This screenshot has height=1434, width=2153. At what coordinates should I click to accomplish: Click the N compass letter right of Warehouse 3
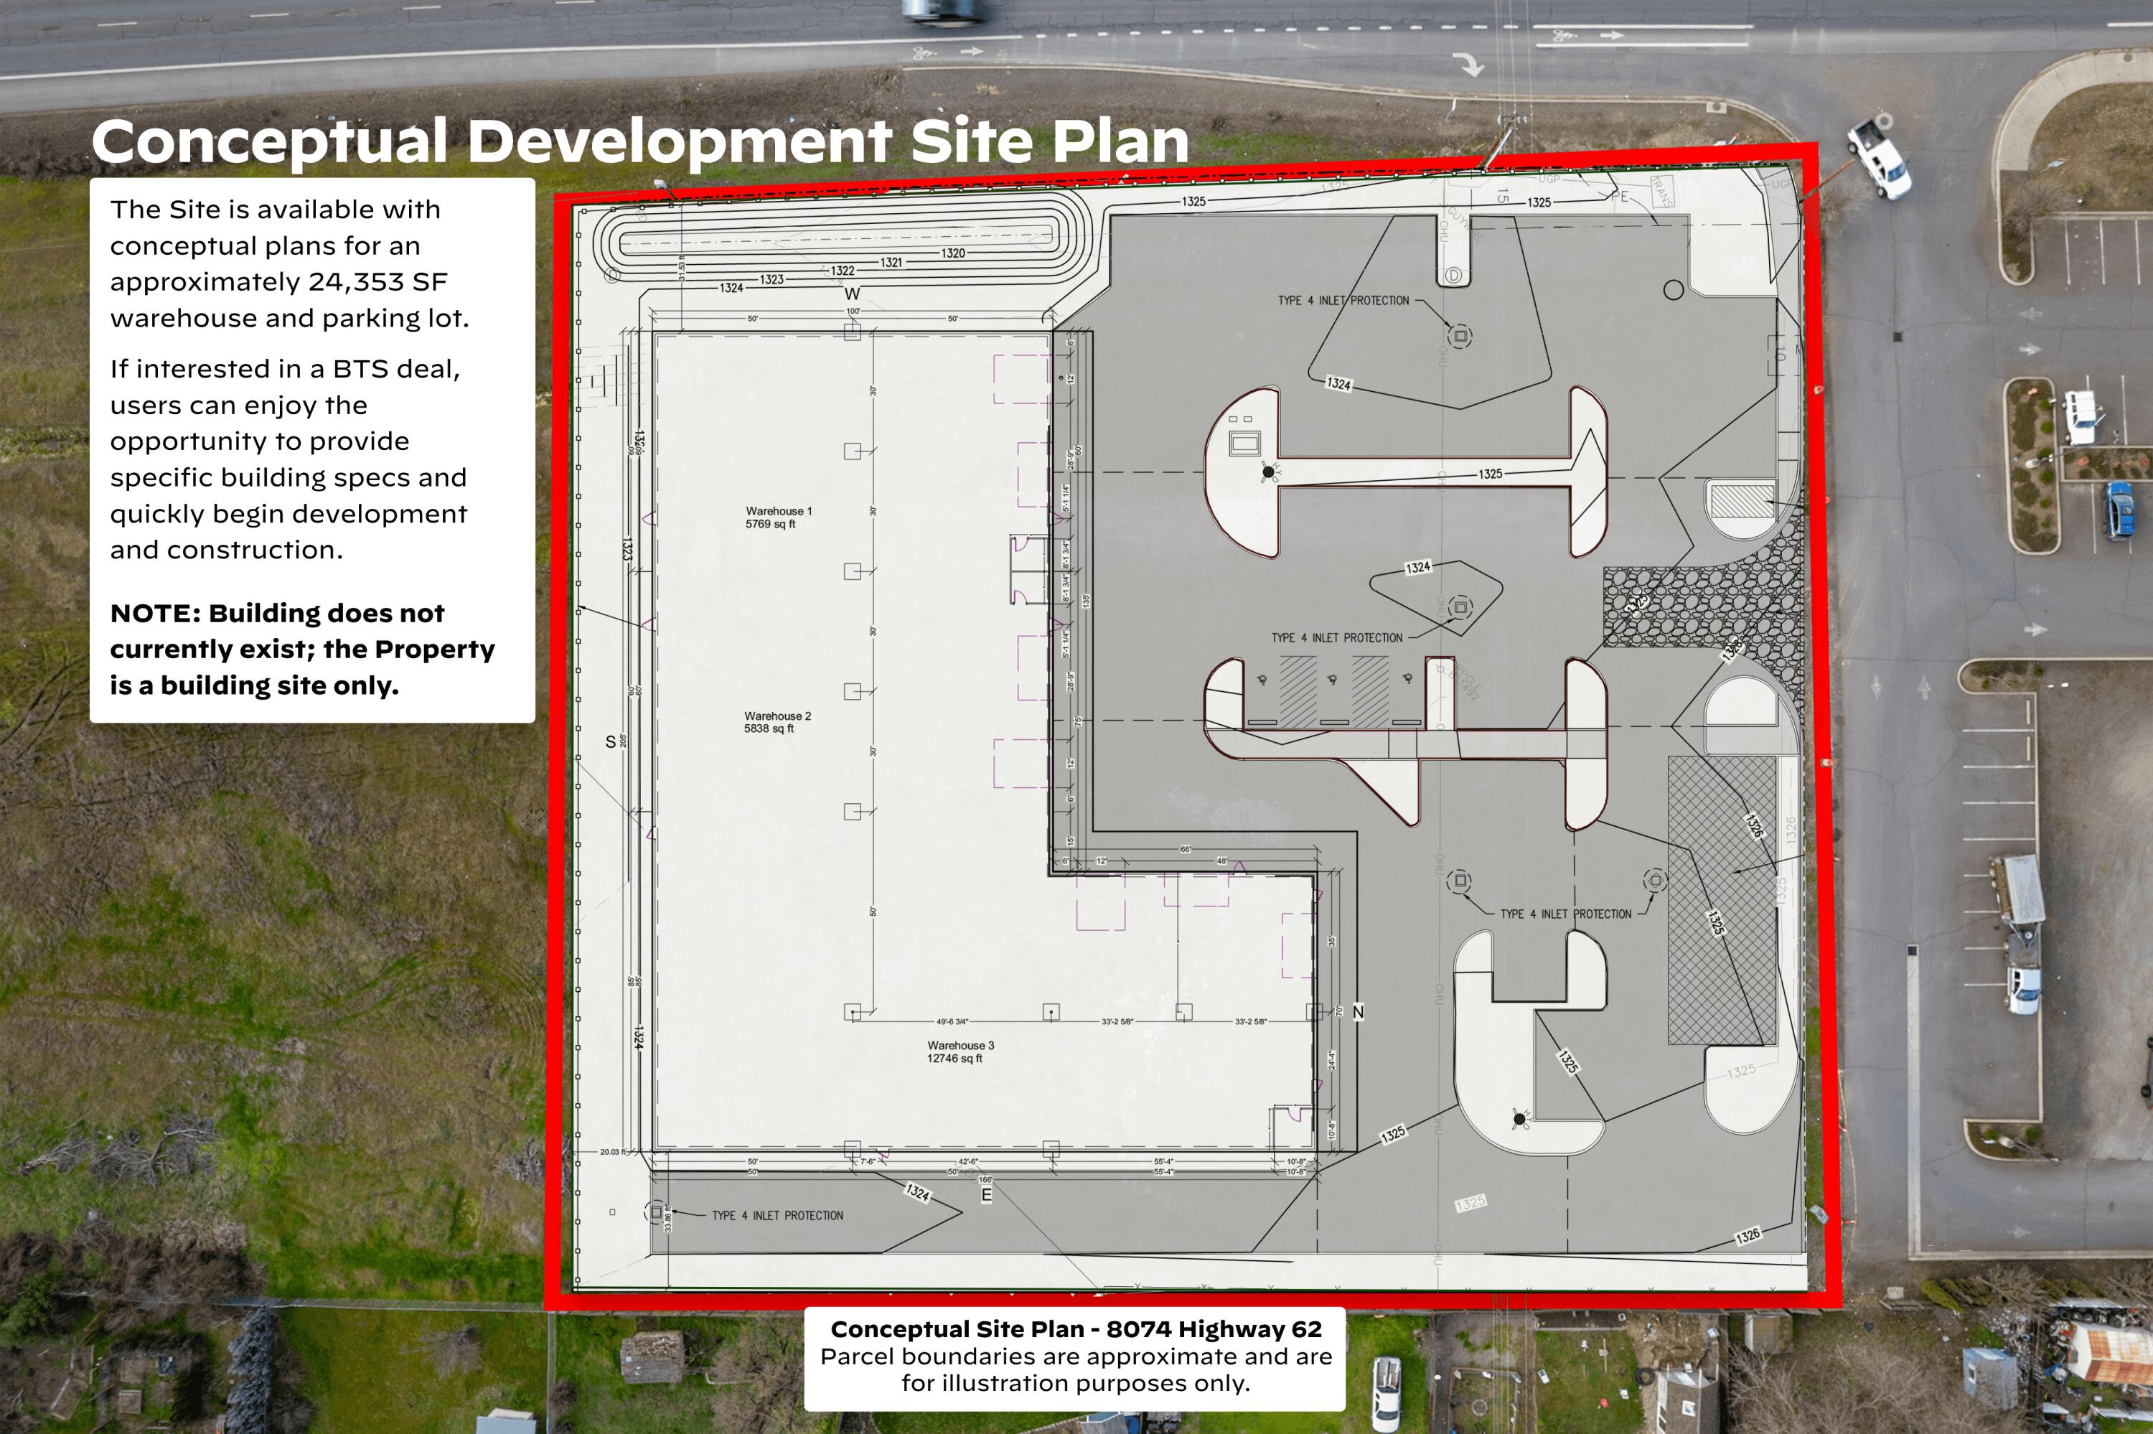pyautogui.click(x=1358, y=1011)
